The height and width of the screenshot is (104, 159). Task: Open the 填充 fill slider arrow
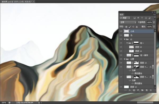click(x=154, y=27)
